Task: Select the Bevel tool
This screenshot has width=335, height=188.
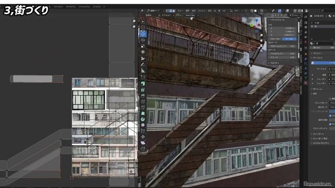Action: point(143,96)
